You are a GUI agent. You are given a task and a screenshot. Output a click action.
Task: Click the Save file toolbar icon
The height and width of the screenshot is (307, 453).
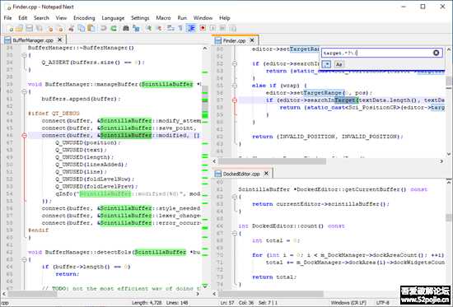click(29, 28)
